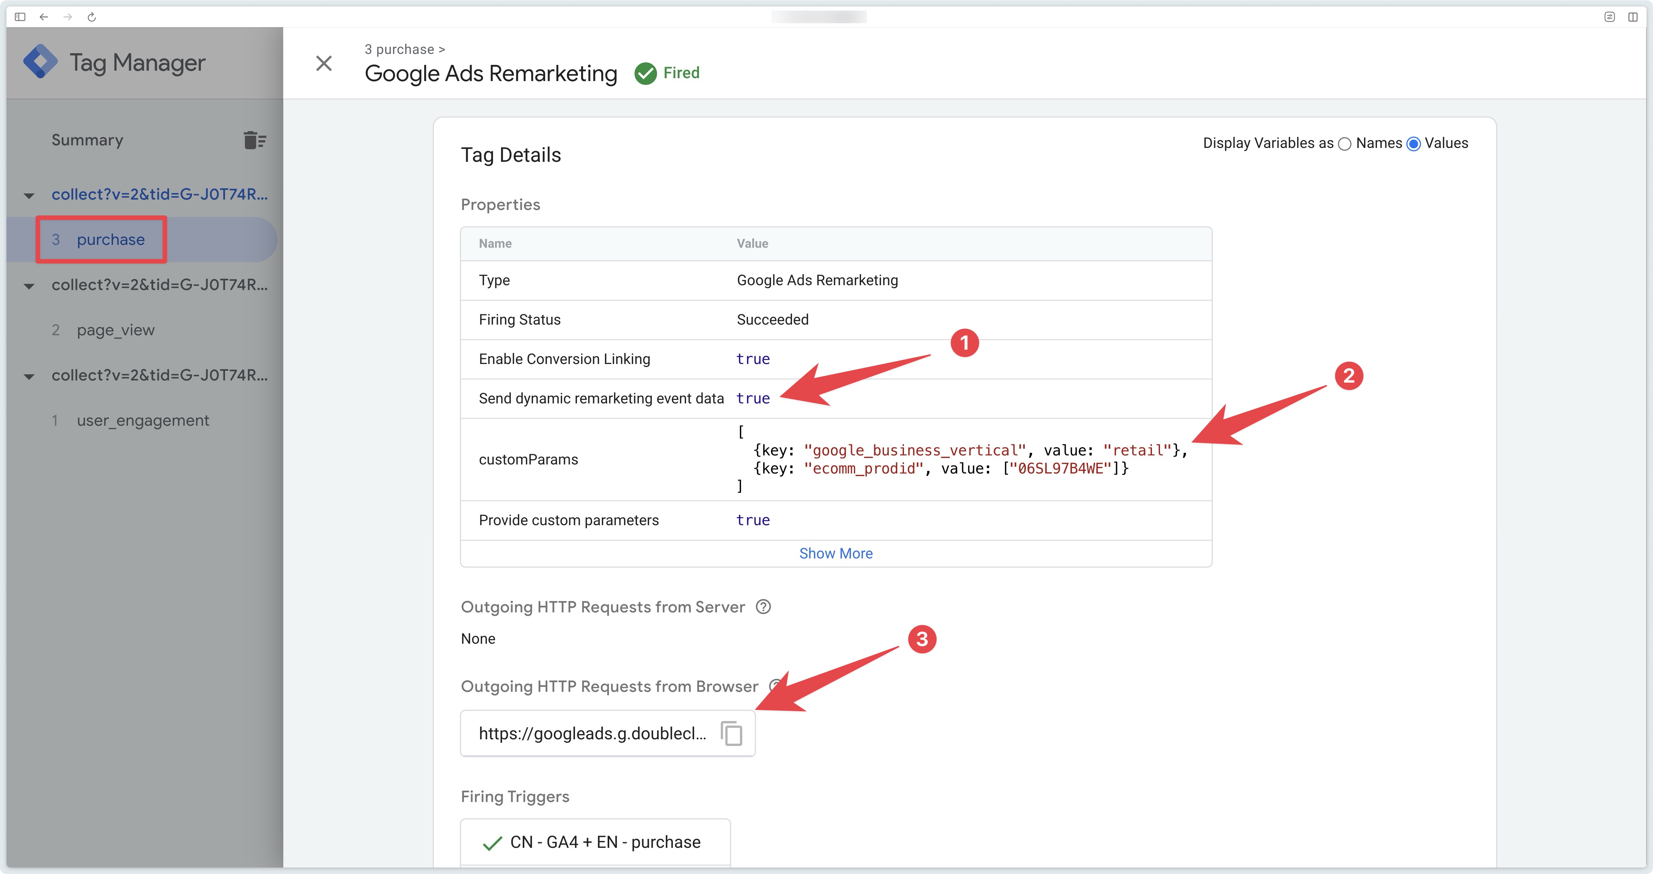Go forward in browser history
This screenshot has height=874, width=1653.
(67, 17)
